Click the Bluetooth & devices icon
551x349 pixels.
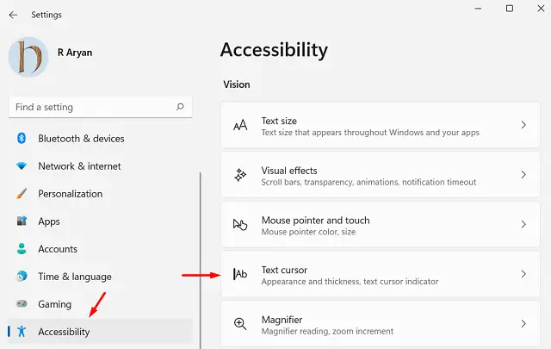click(x=22, y=139)
